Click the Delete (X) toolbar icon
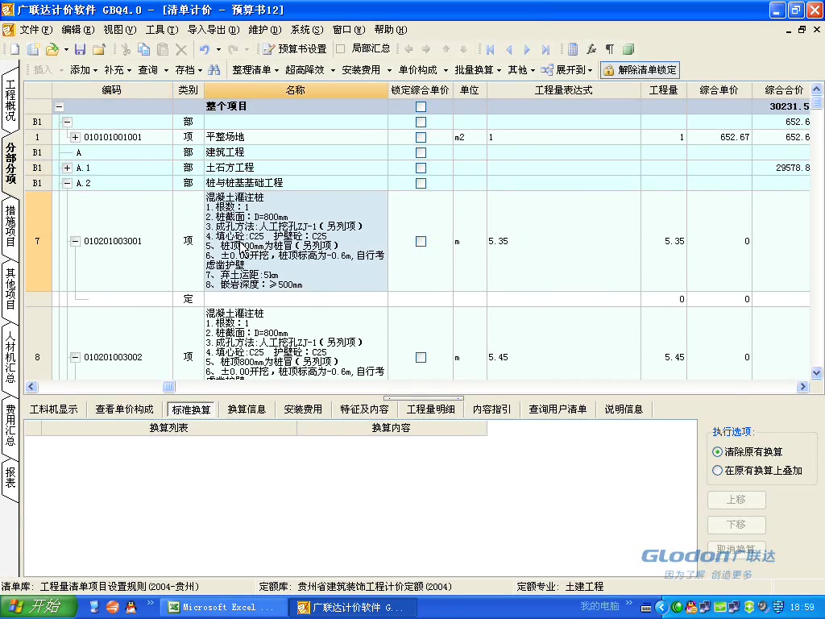825x619 pixels. tap(180, 48)
